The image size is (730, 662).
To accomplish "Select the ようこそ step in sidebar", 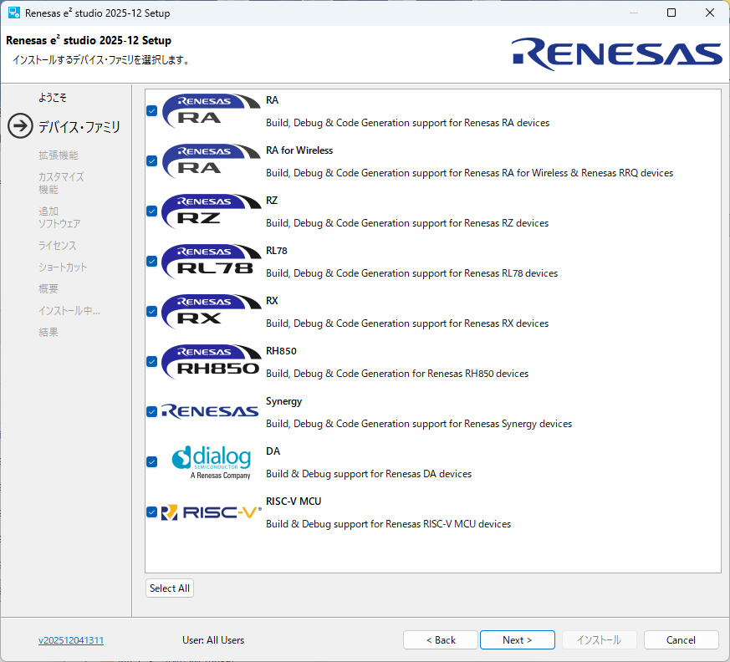I will [52, 98].
